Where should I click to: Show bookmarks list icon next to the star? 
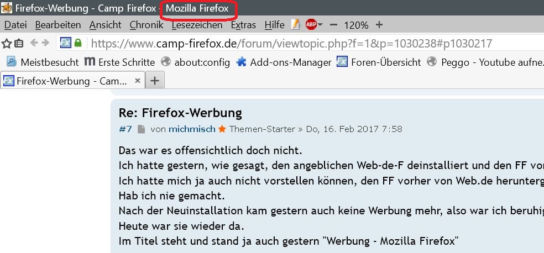pos(19,43)
